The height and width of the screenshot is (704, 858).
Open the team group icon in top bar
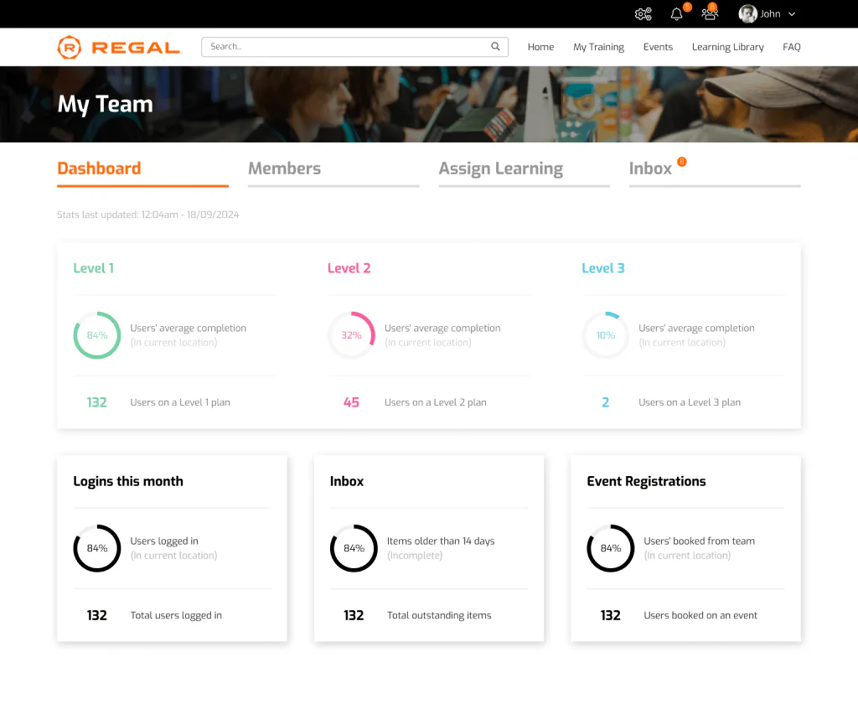[710, 14]
